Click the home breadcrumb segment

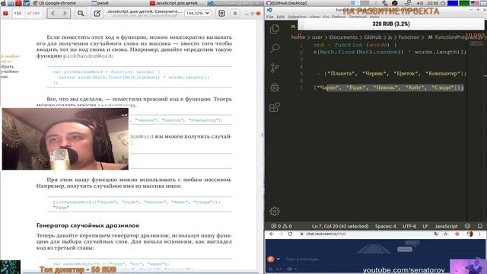coord(298,37)
